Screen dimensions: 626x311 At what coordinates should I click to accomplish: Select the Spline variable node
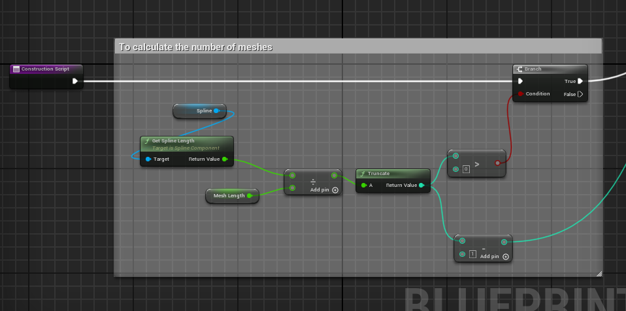pos(199,111)
